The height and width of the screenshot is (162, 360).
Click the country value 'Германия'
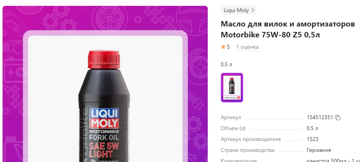(319, 150)
